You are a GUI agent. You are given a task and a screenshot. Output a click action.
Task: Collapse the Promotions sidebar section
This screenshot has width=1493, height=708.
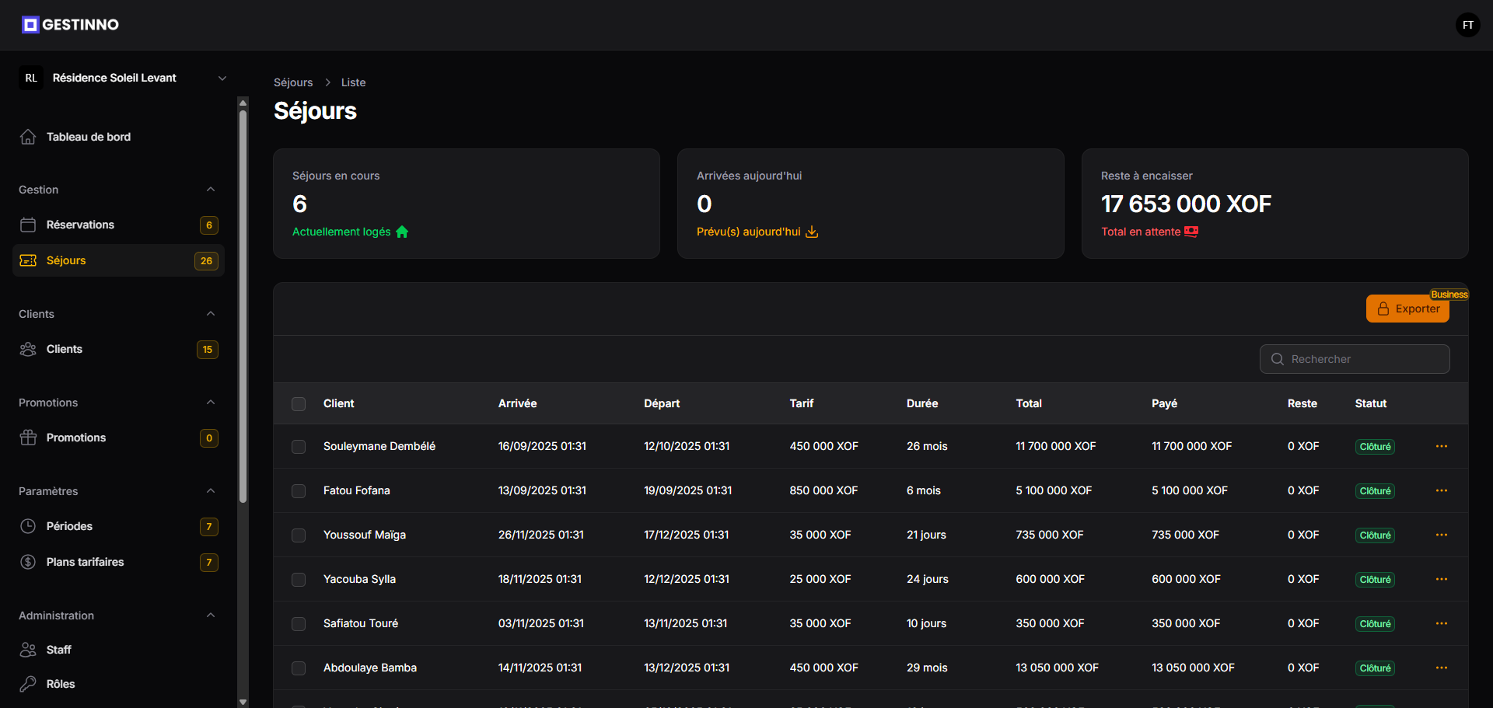(211, 403)
